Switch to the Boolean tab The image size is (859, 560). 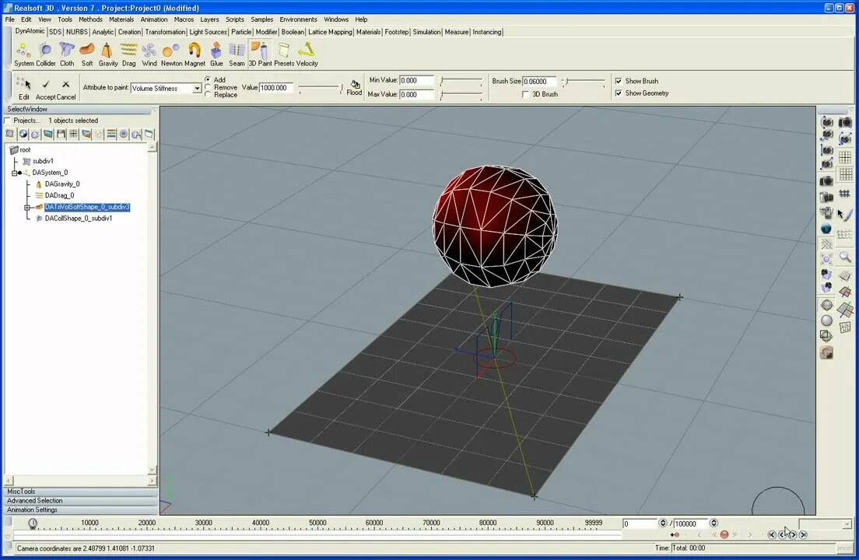[293, 33]
